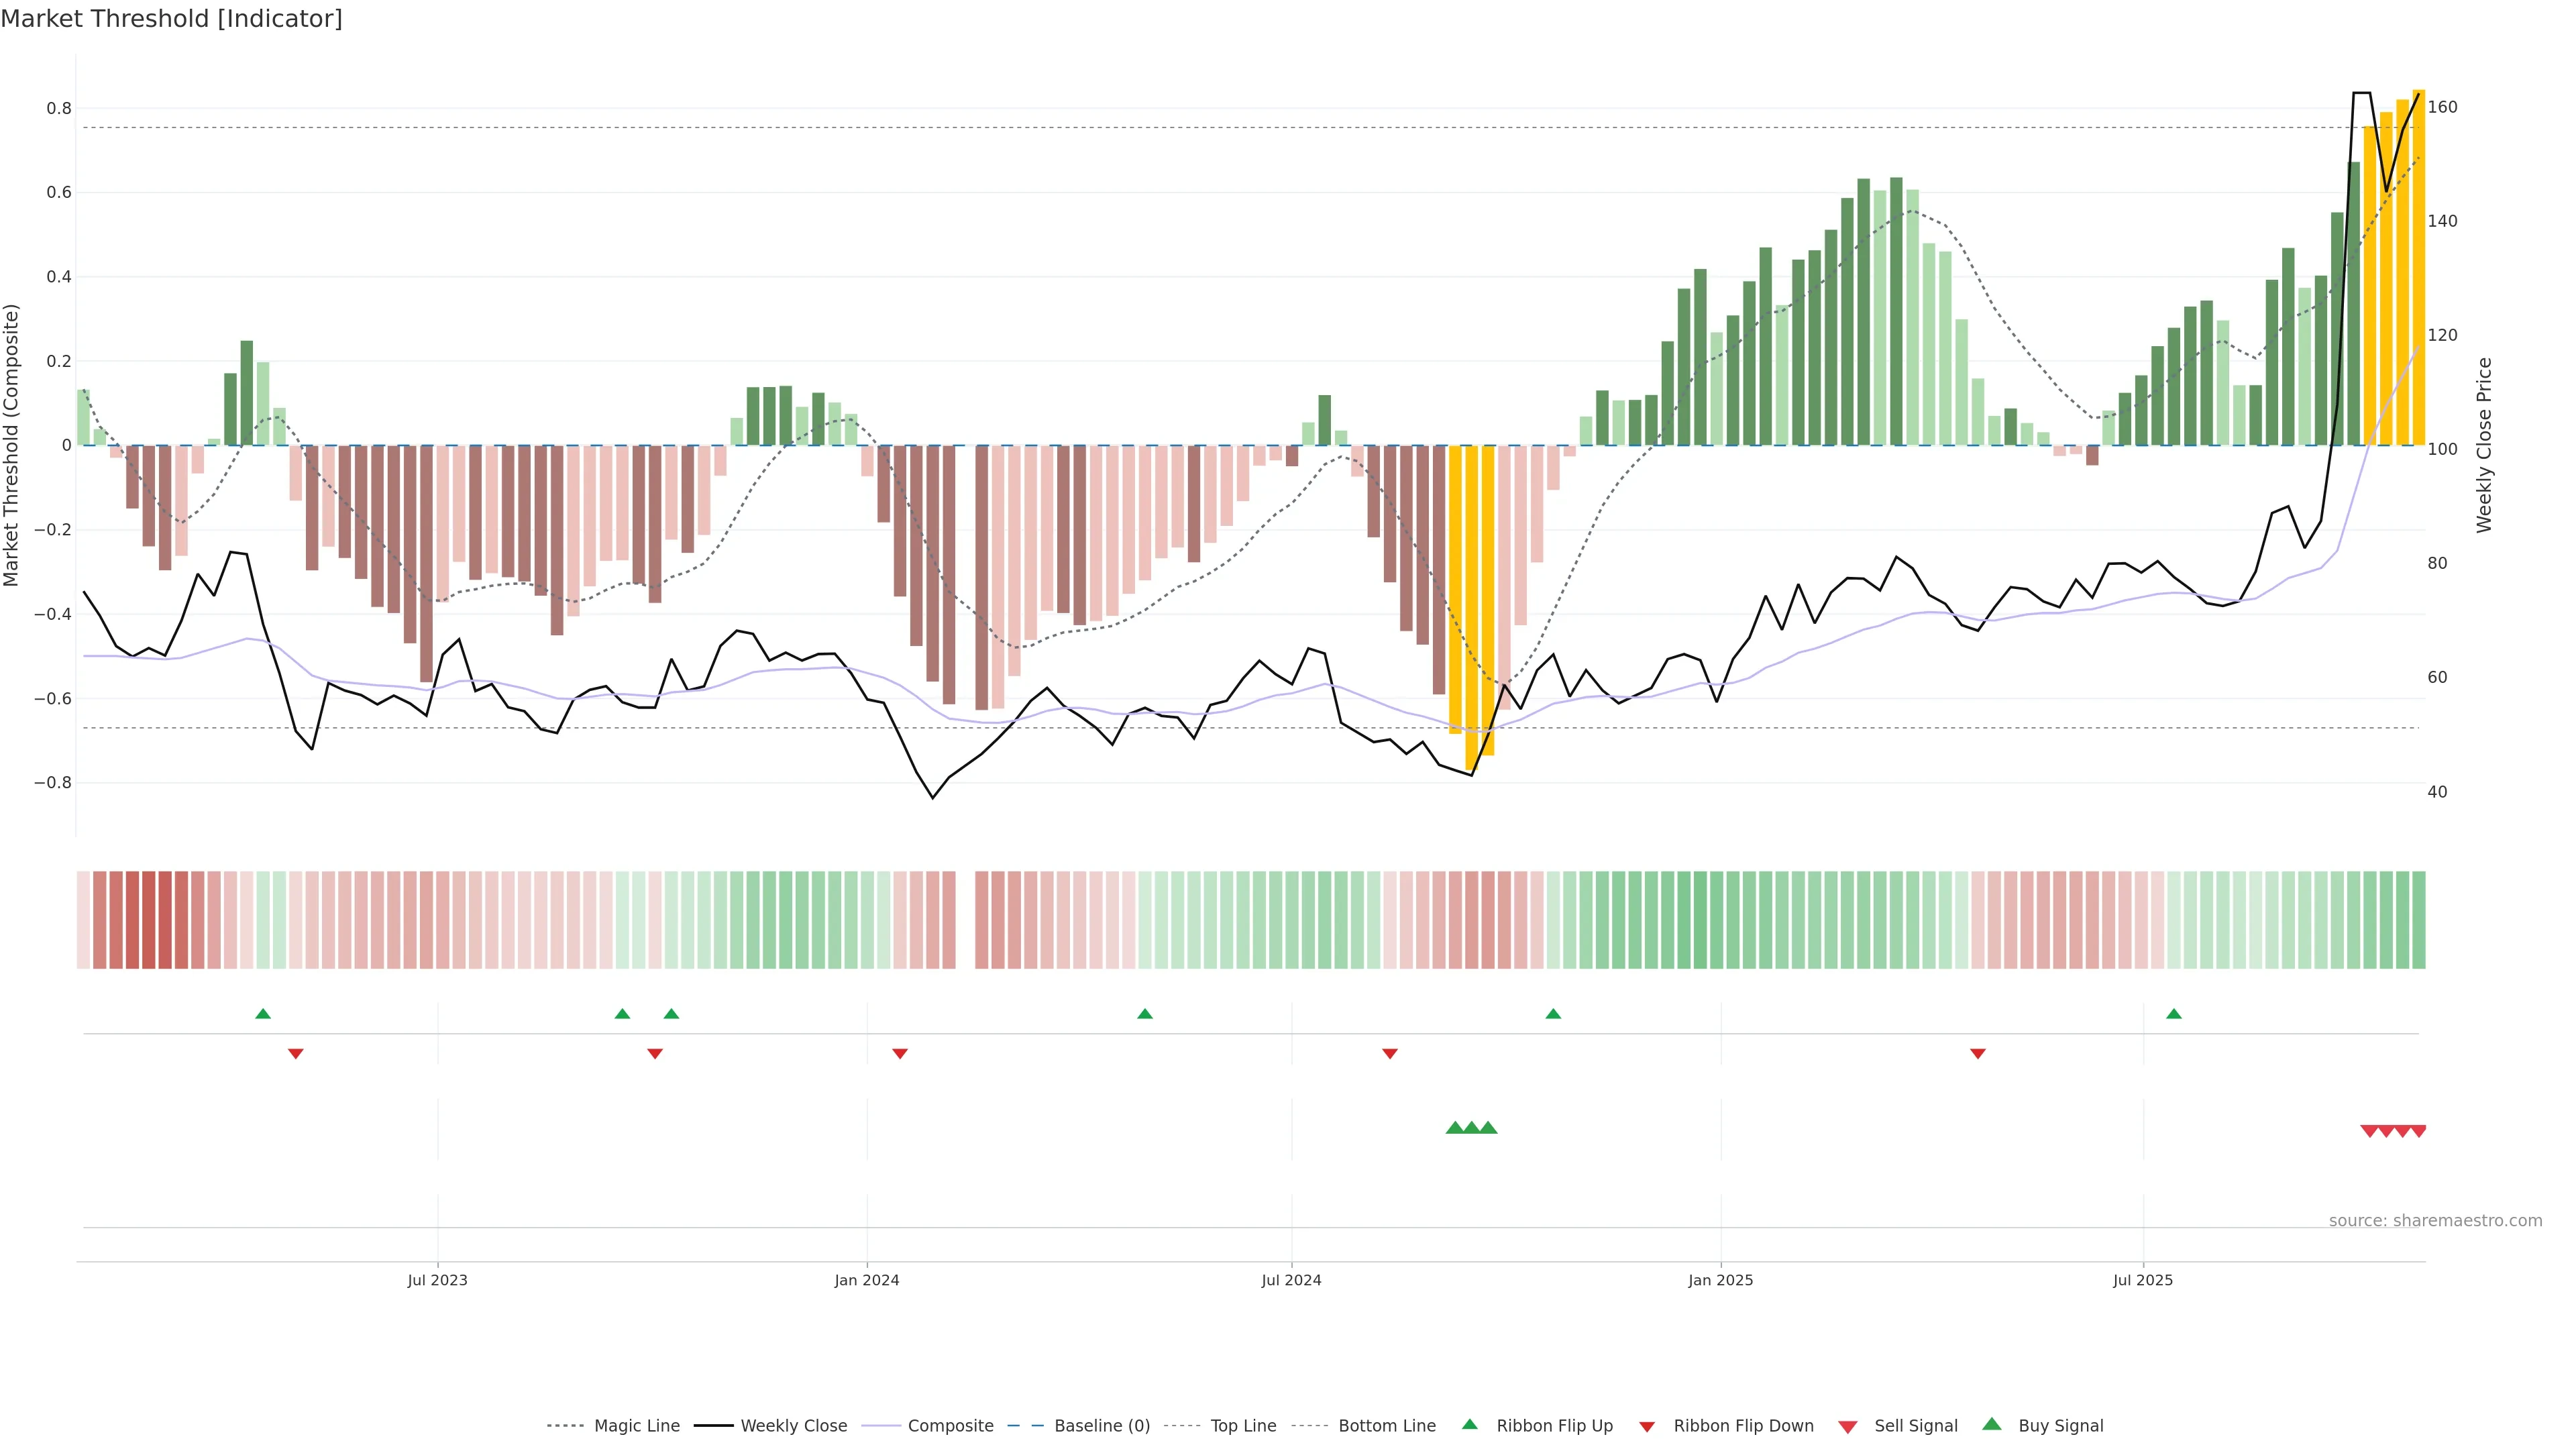Click the Sell Signal legend icon

pyautogui.click(x=1847, y=1426)
